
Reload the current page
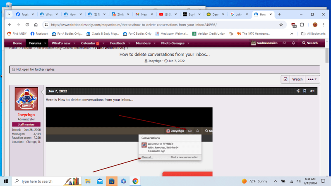(27, 25)
